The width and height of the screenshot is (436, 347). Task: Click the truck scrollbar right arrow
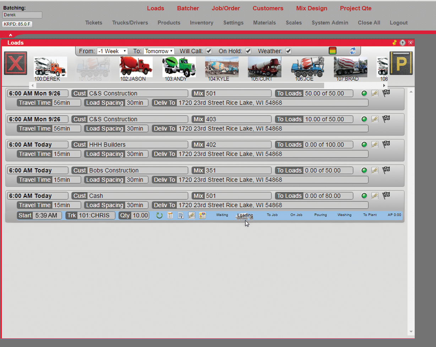(x=384, y=86)
